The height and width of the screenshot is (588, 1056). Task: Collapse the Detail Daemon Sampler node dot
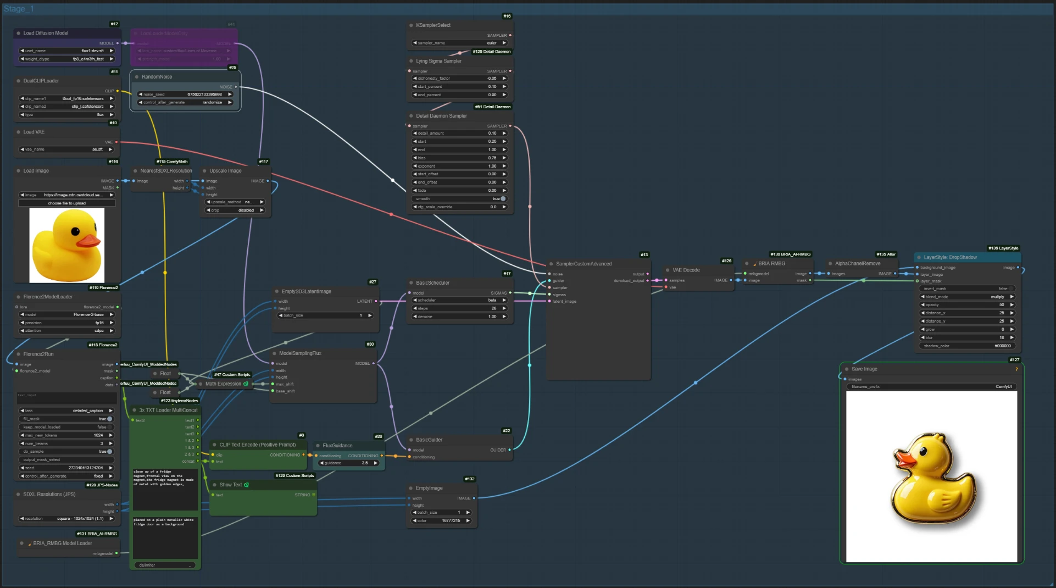[411, 116]
